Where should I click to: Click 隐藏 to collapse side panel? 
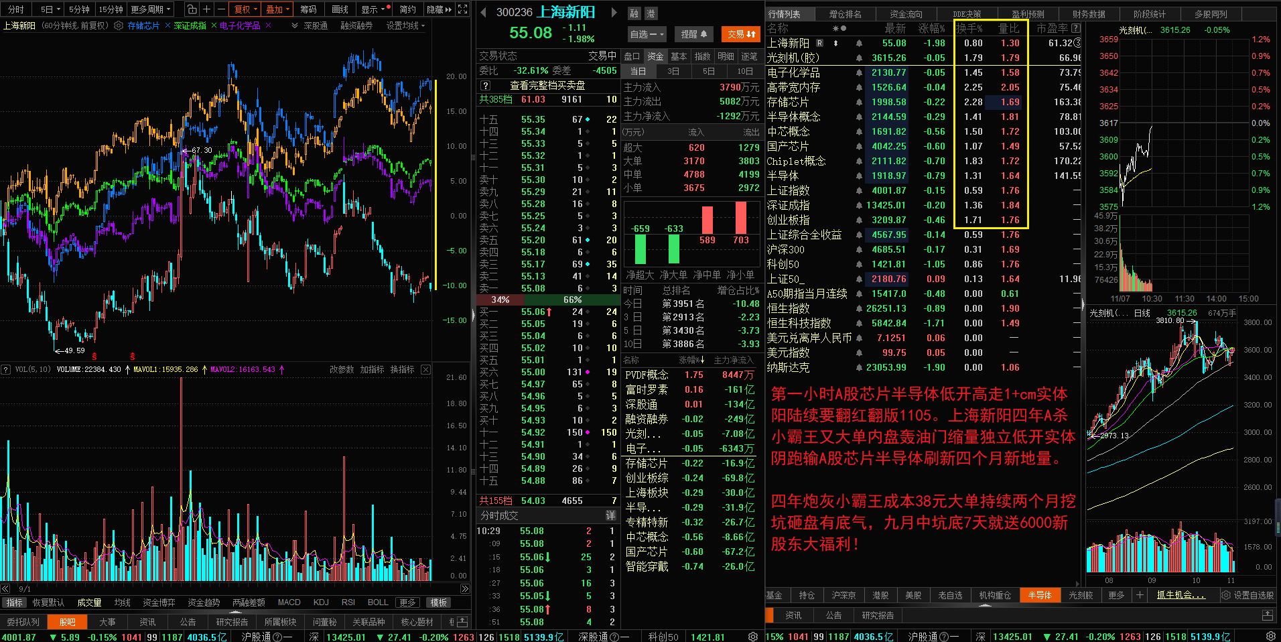point(439,9)
